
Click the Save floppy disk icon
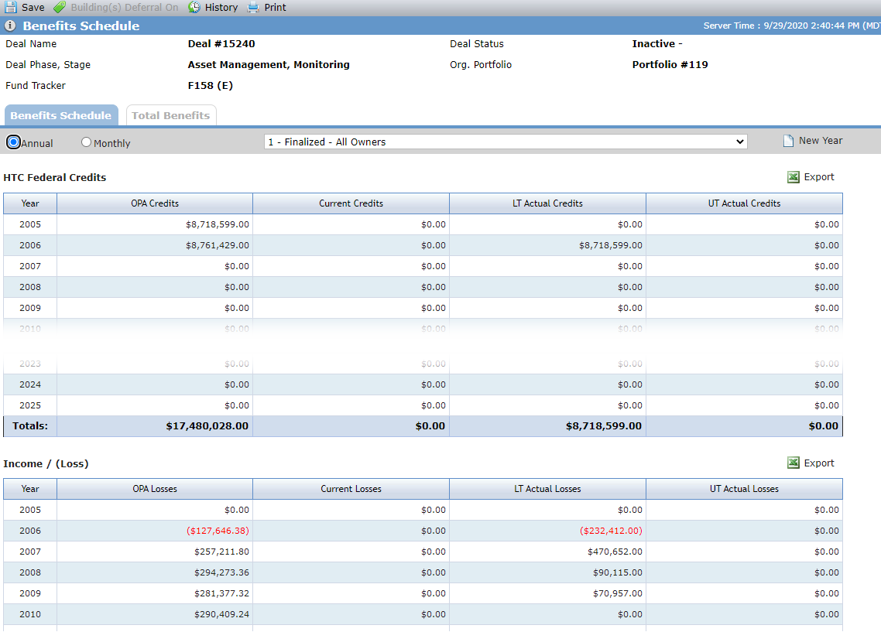pyautogui.click(x=10, y=7)
